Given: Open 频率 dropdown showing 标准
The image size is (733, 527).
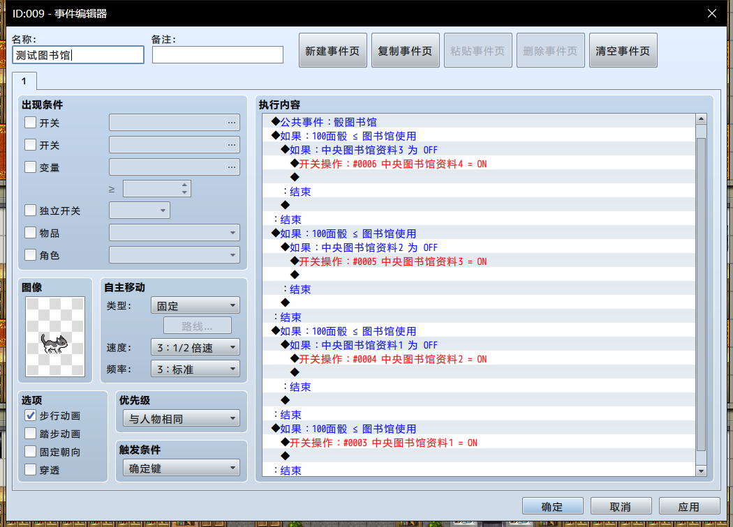Looking at the screenshot, I should 195,369.
